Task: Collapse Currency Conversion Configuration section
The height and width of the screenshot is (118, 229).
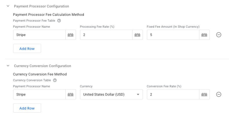Action: (x=8, y=66)
